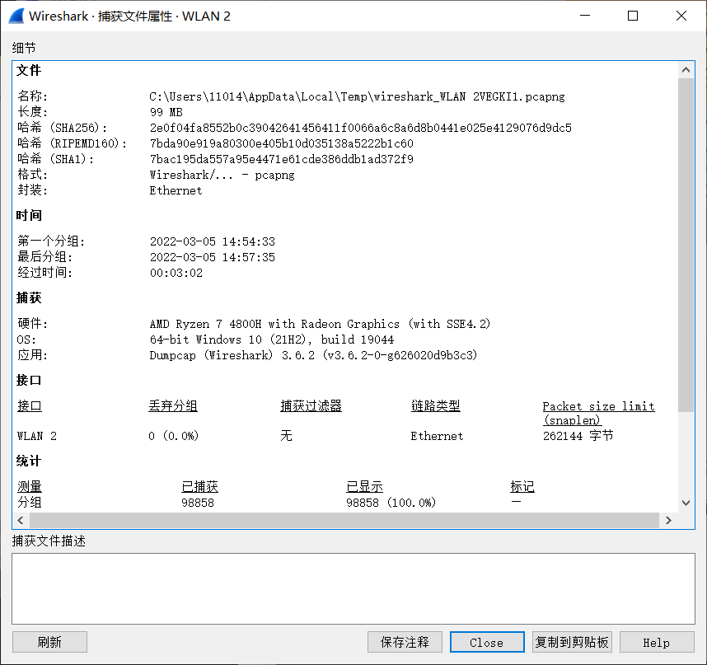
Task: Click the SHA256 hash value
Action: (x=360, y=128)
